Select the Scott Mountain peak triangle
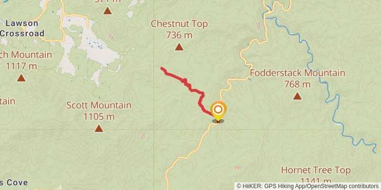381x190 pixels. (x=99, y=128)
